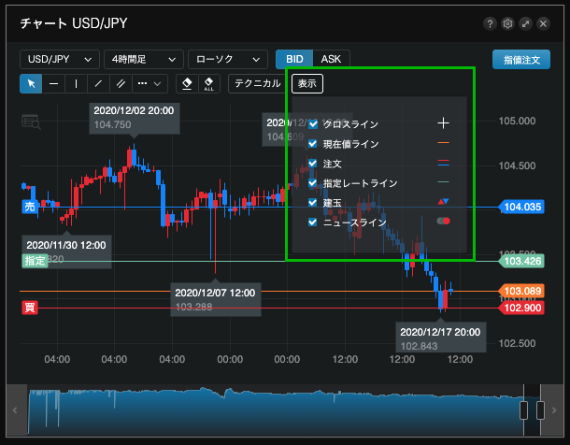The height and width of the screenshot is (445, 570).
Task: Toggle the 現在値ライン checkbox
Action: [313, 143]
